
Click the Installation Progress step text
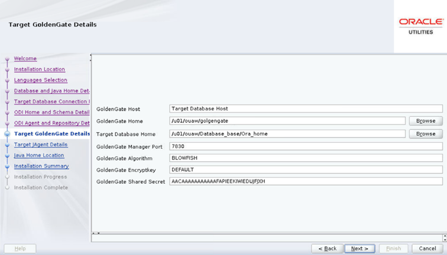[40, 176]
